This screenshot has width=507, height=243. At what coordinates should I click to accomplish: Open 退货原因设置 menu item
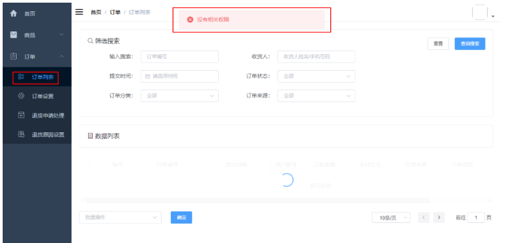pos(37,135)
